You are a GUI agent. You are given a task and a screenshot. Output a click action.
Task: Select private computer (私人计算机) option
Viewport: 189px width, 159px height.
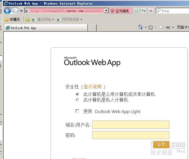coord(77,100)
